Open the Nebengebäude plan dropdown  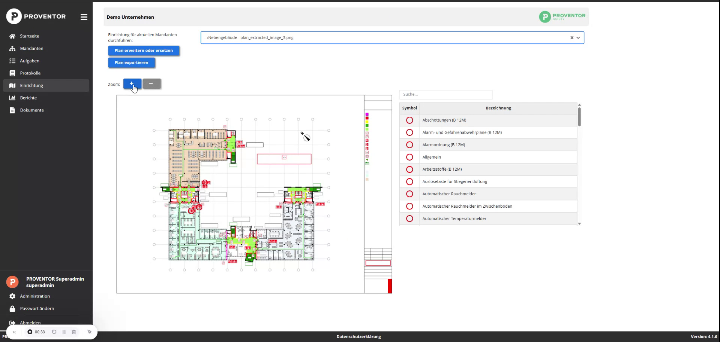(x=578, y=37)
